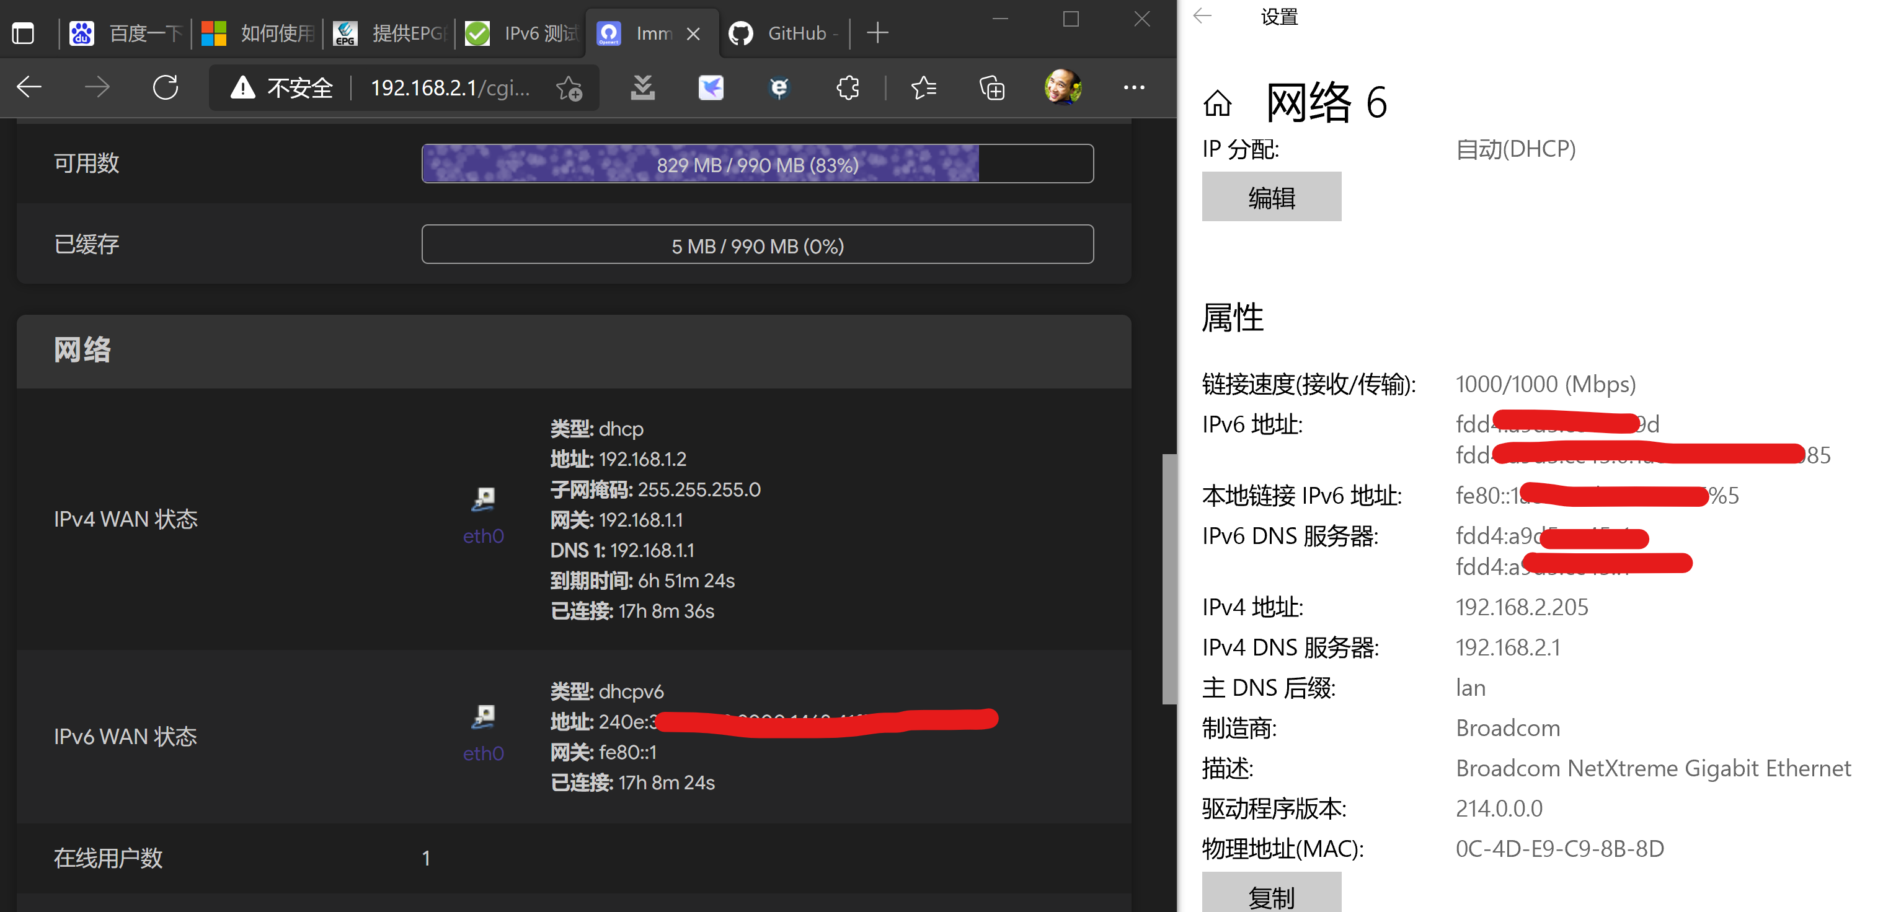Click the driver version 214.0.0.0 value
Screen dimensions: 1883x912
1499,809
